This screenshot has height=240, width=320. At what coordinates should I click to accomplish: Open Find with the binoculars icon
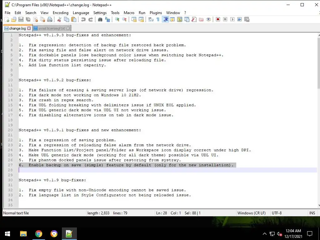coord(100,19)
